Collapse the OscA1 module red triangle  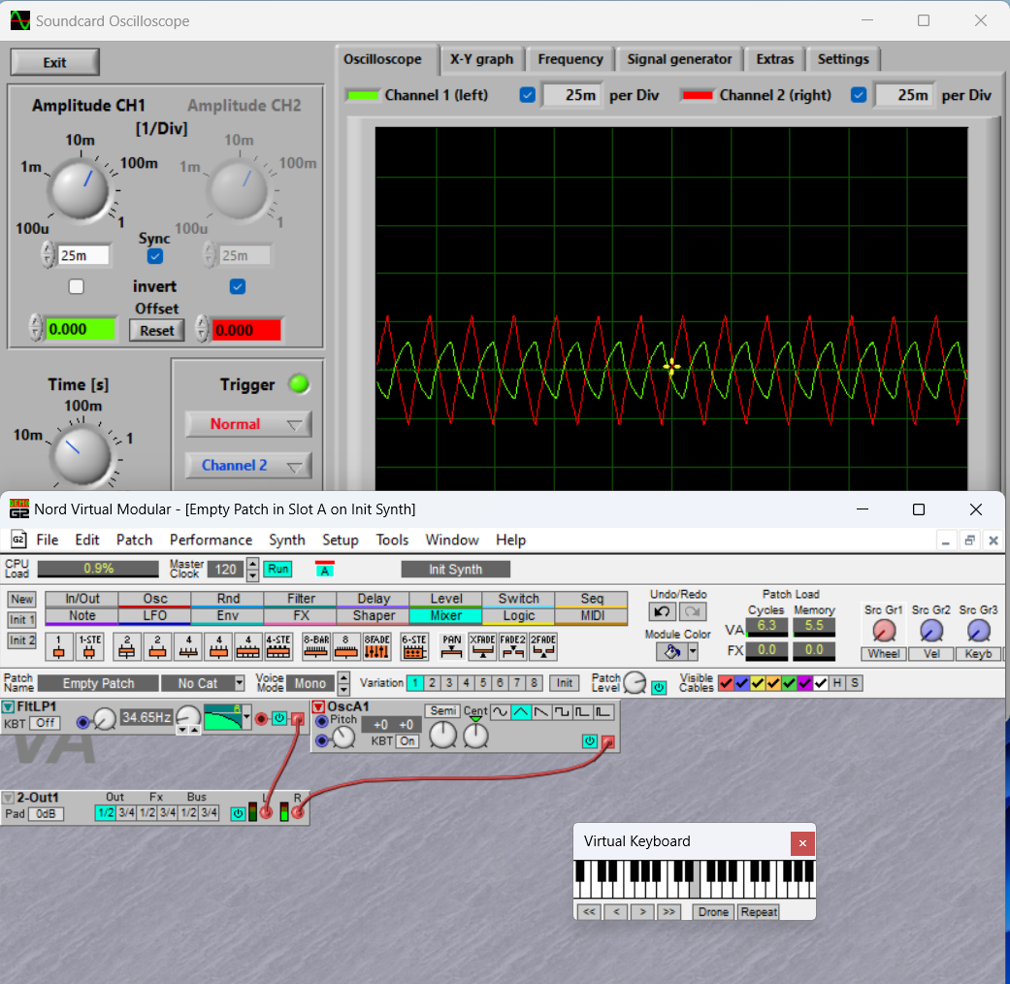[x=319, y=706]
